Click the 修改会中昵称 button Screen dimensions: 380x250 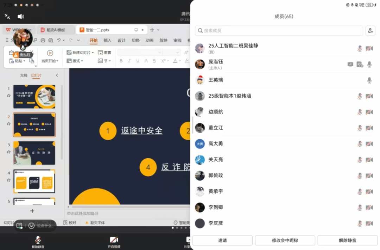click(285, 240)
